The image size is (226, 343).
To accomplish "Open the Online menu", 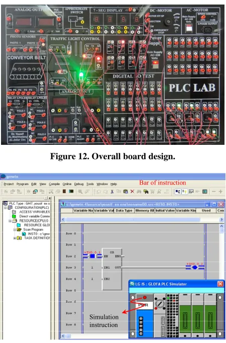I will tap(67, 184).
